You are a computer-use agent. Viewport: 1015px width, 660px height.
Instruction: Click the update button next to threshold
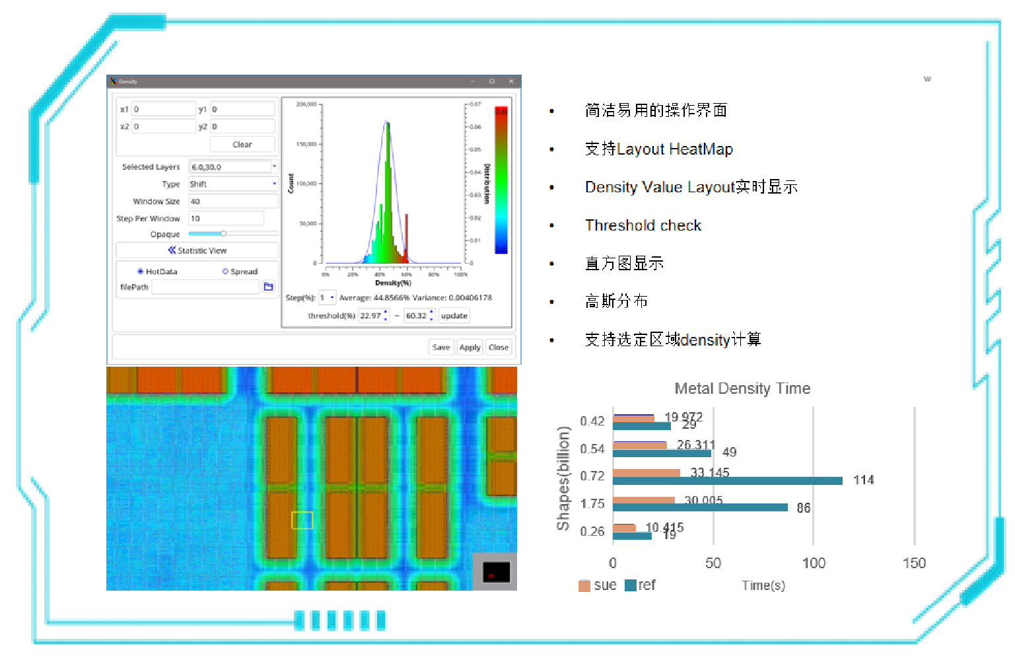coord(454,316)
